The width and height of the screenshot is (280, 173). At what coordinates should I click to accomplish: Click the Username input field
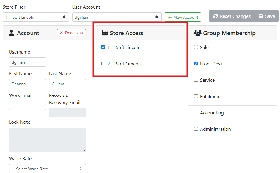coord(27,62)
